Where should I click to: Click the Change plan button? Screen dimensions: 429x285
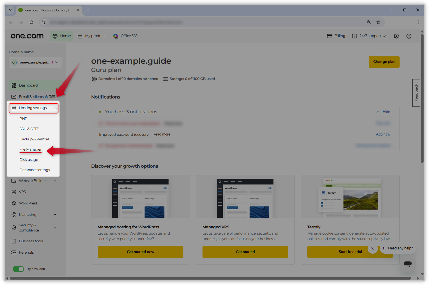pos(384,62)
